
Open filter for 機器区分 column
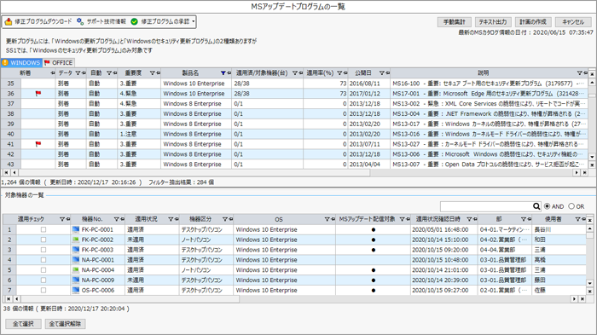225,219
